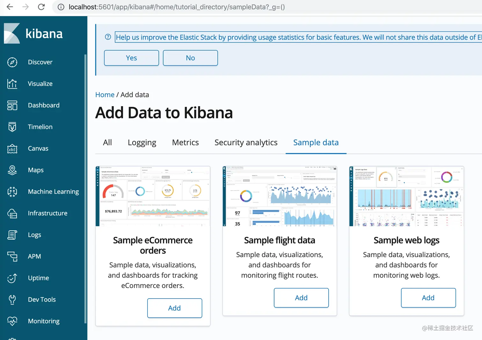
Task: Add the Sample web logs data
Action: click(x=428, y=298)
